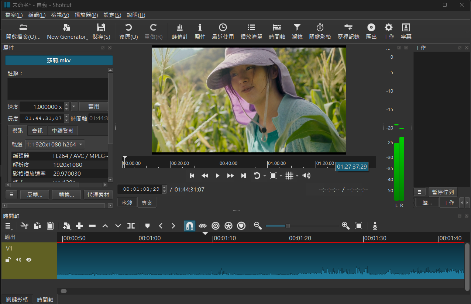Zoom in the timeline with magnifier plus
This screenshot has width=471, height=304.
[x=346, y=226]
